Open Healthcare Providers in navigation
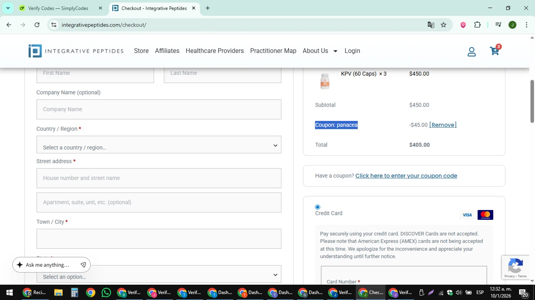 (x=215, y=51)
